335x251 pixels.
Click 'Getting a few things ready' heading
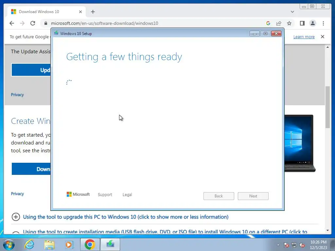click(x=124, y=57)
